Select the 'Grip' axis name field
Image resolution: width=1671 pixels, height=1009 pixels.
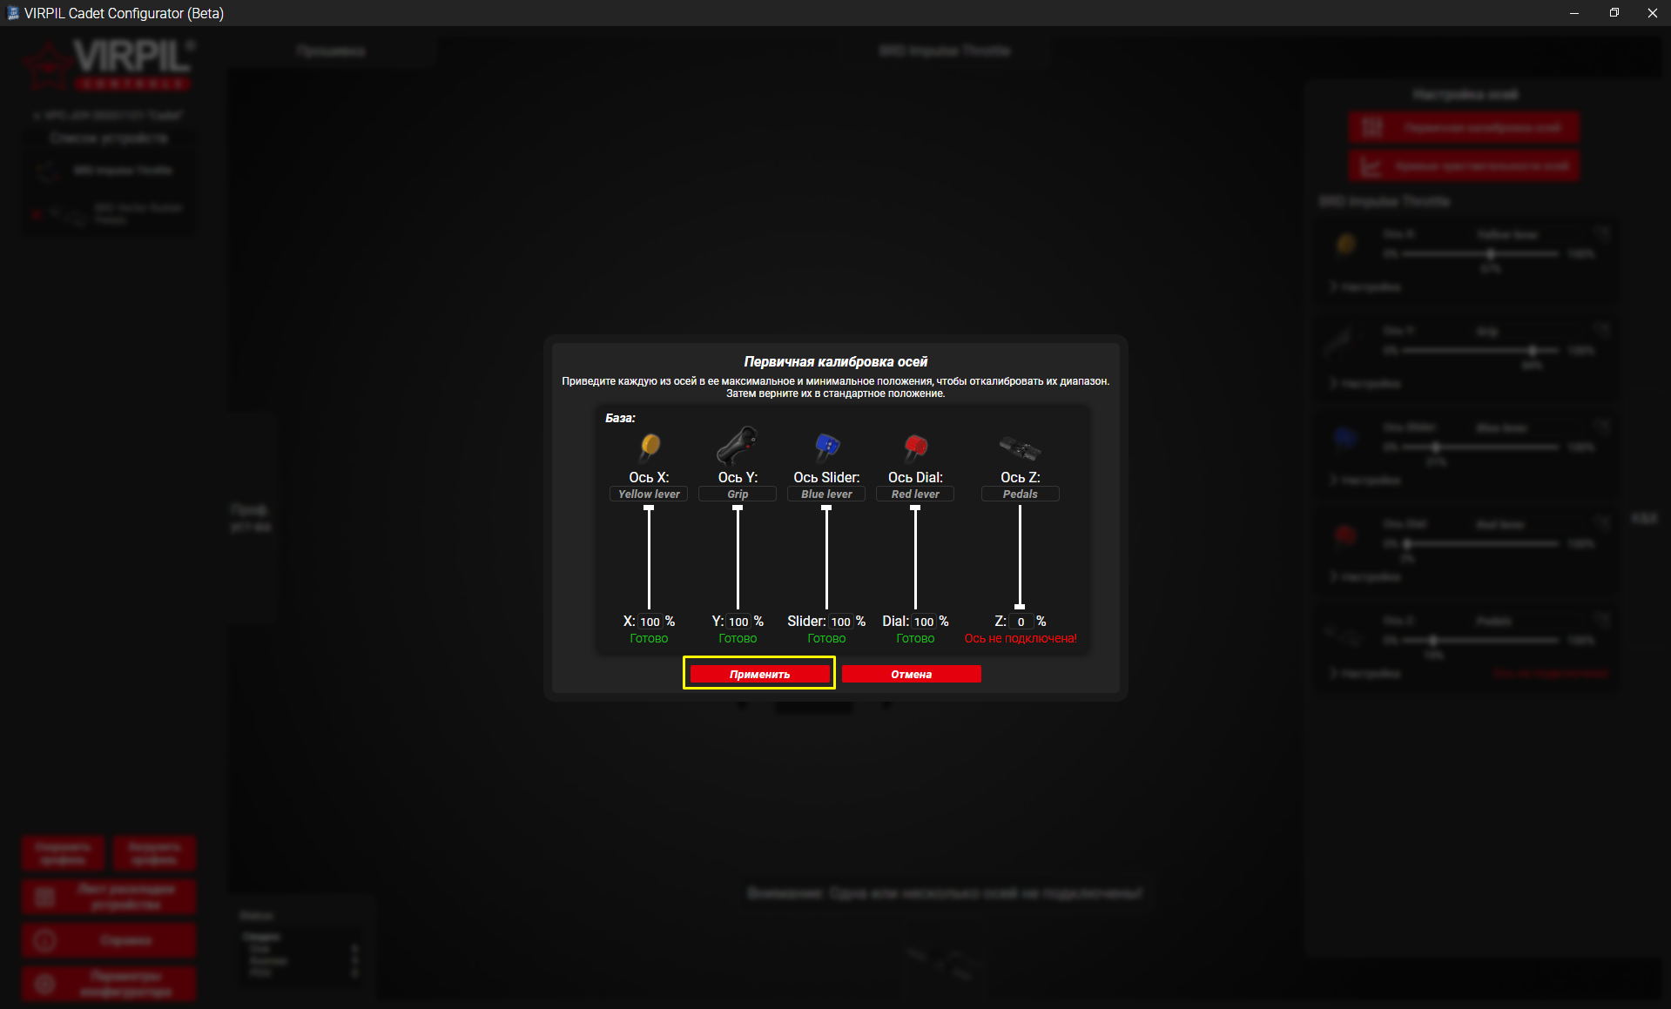pos(738,494)
